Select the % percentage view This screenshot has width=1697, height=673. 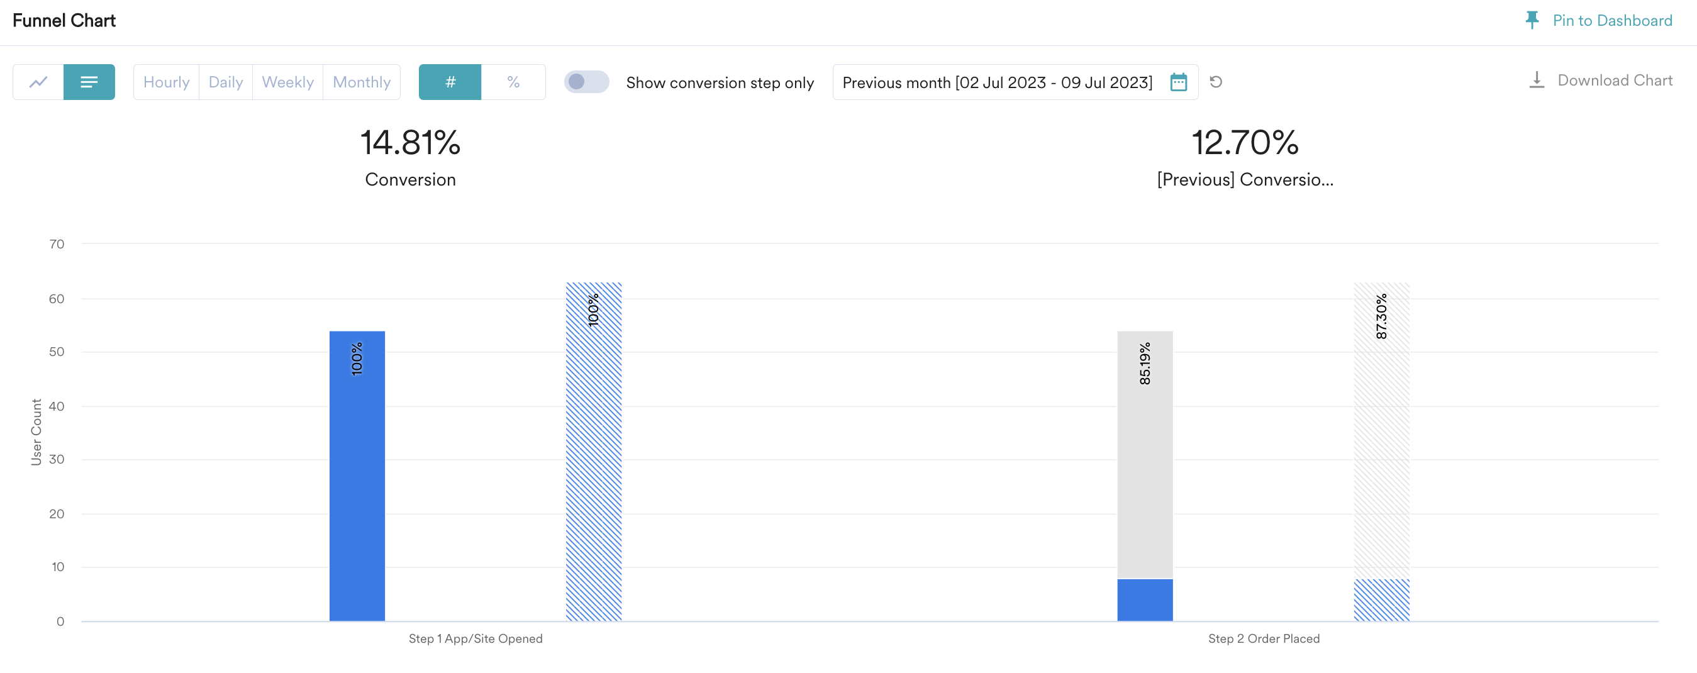pos(513,82)
